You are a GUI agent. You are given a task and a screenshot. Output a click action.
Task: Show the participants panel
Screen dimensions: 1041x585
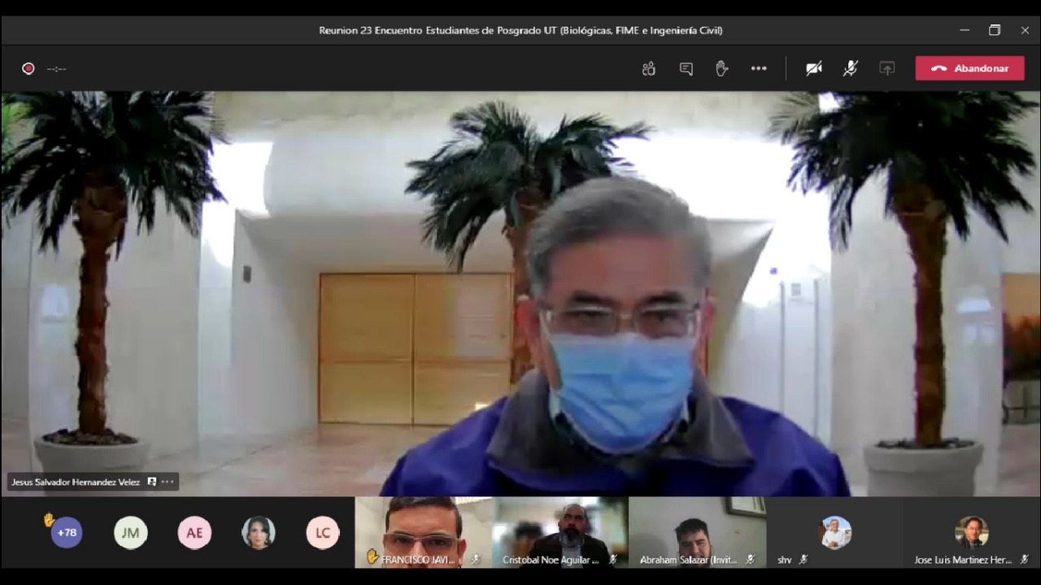pyautogui.click(x=648, y=69)
